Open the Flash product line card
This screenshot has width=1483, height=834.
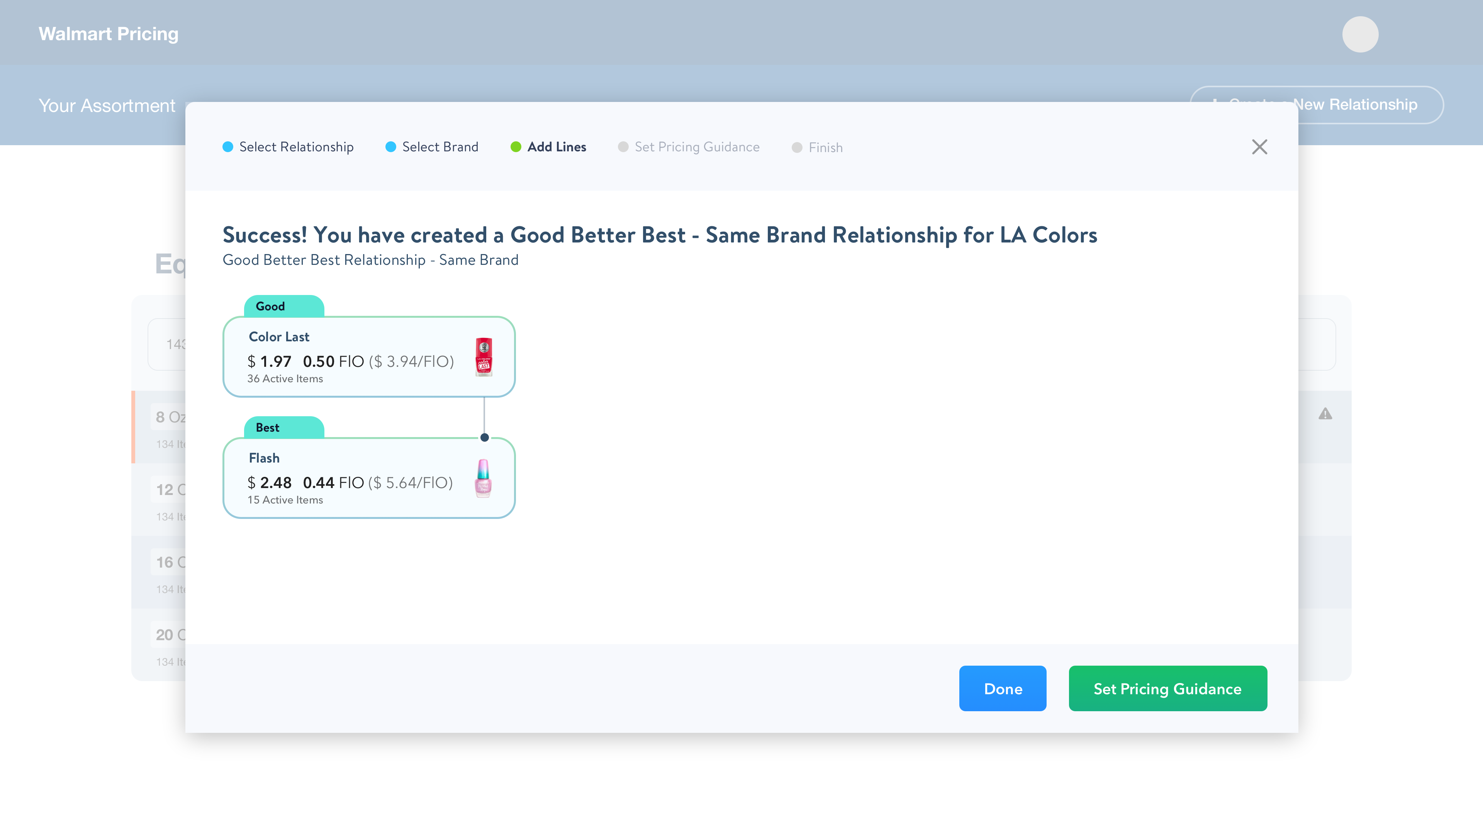(x=369, y=478)
